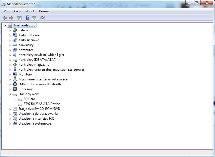Click the Forward arrow toolbar icon
The height and width of the screenshot is (157, 215).
[x=11, y=18]
